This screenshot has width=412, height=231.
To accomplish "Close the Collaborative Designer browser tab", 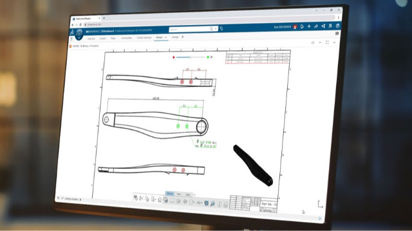I will pyautogui.click(x=99, y=19).
